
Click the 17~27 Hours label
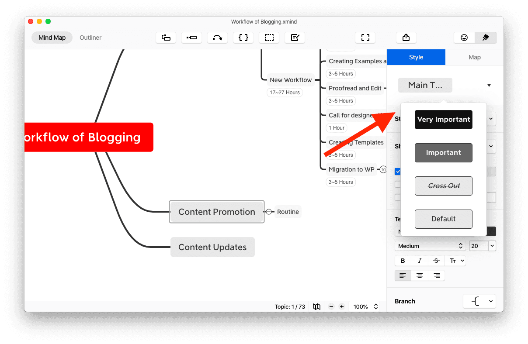point(285,93)
